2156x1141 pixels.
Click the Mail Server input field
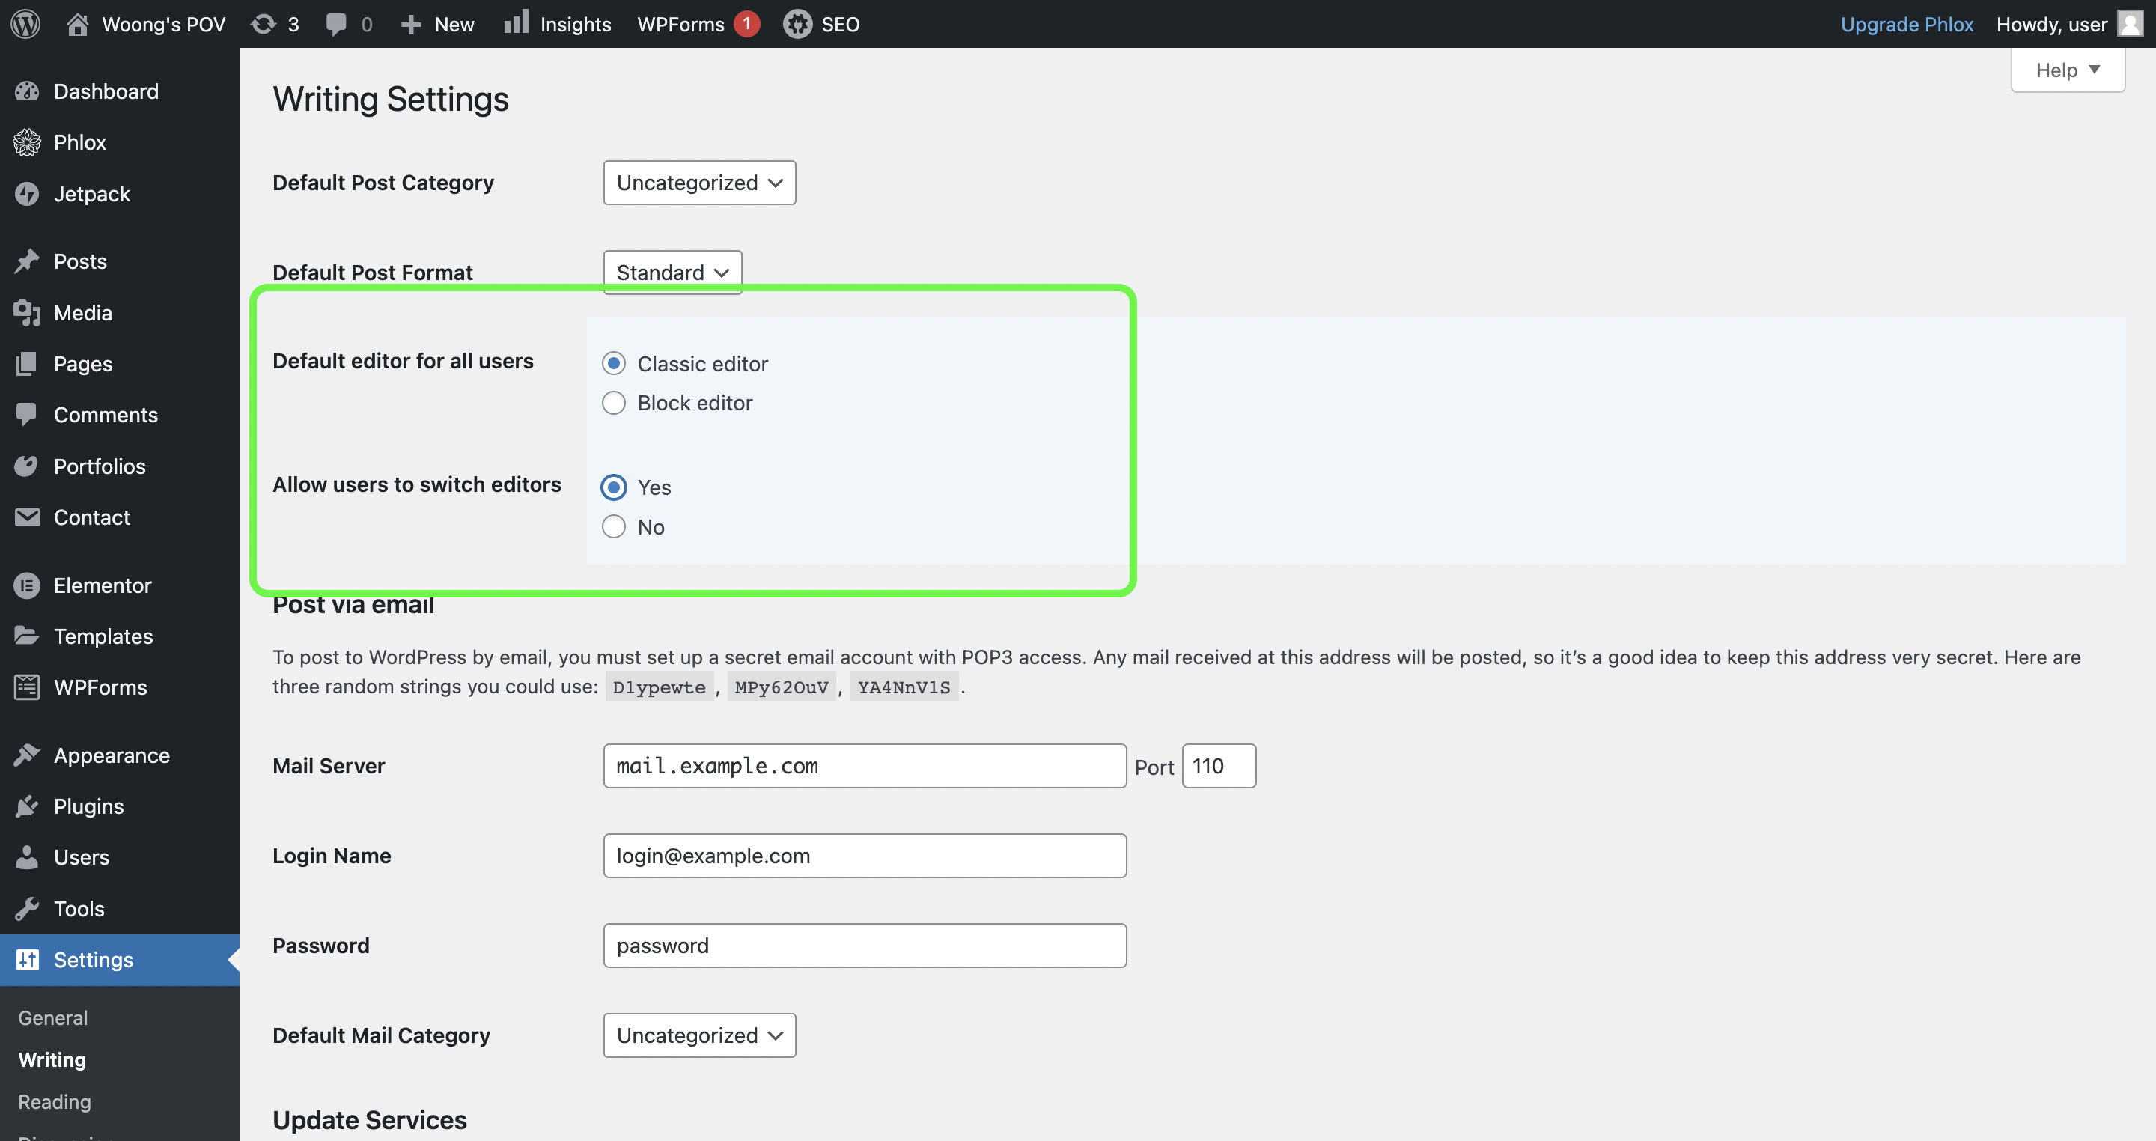(x=864, y=766)
